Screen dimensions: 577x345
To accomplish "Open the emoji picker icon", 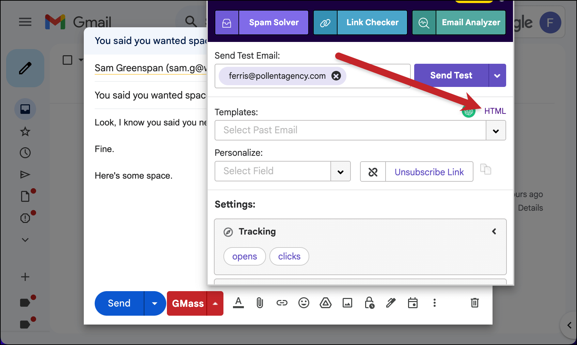I will click(x=304, y=303).
